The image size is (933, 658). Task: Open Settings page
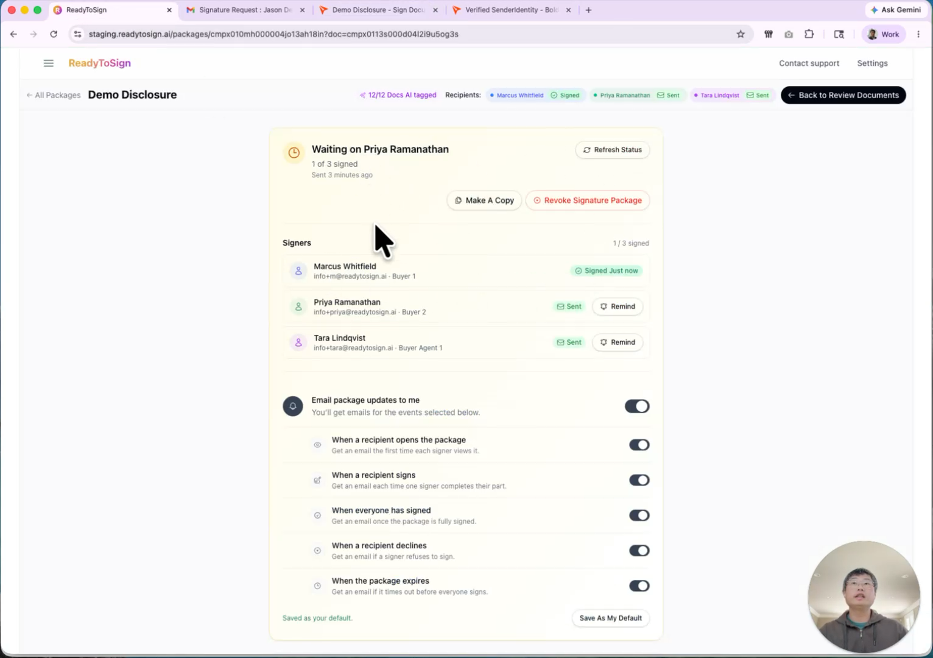pyautogui.click(x=872, y=63)
